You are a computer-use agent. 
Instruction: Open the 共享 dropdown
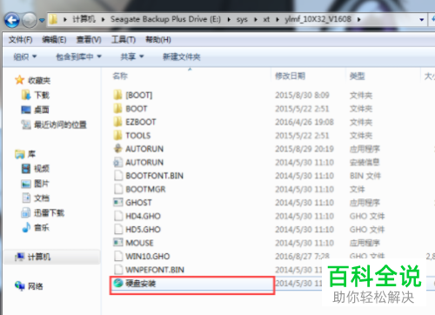[x=132, y=57]
